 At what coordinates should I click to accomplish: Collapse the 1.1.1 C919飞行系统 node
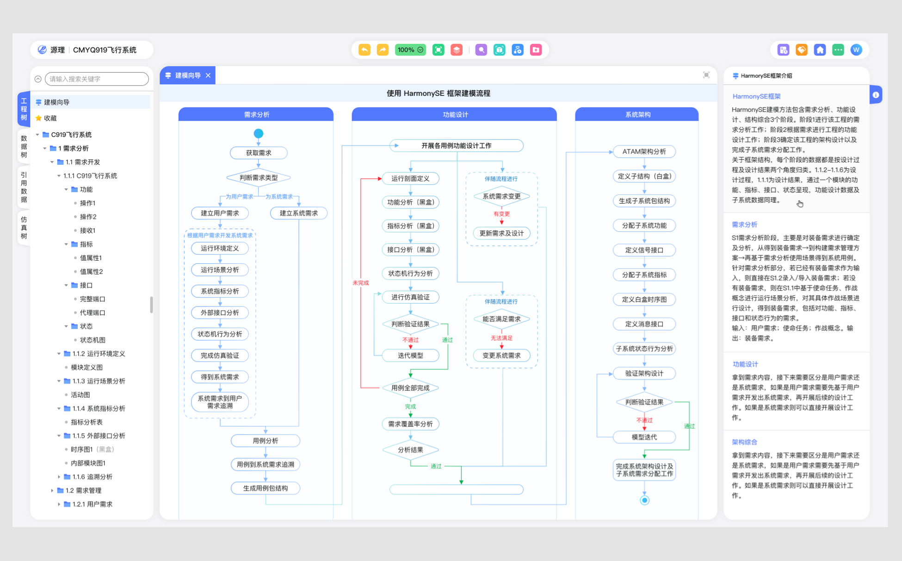59,176
